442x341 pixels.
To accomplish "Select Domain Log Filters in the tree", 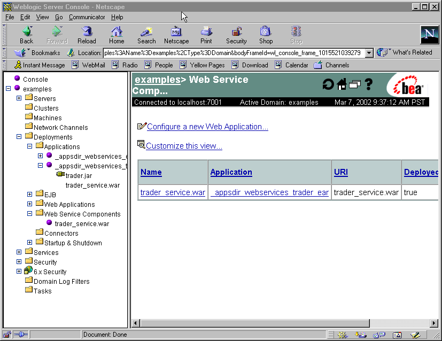I will pos(62,281).
